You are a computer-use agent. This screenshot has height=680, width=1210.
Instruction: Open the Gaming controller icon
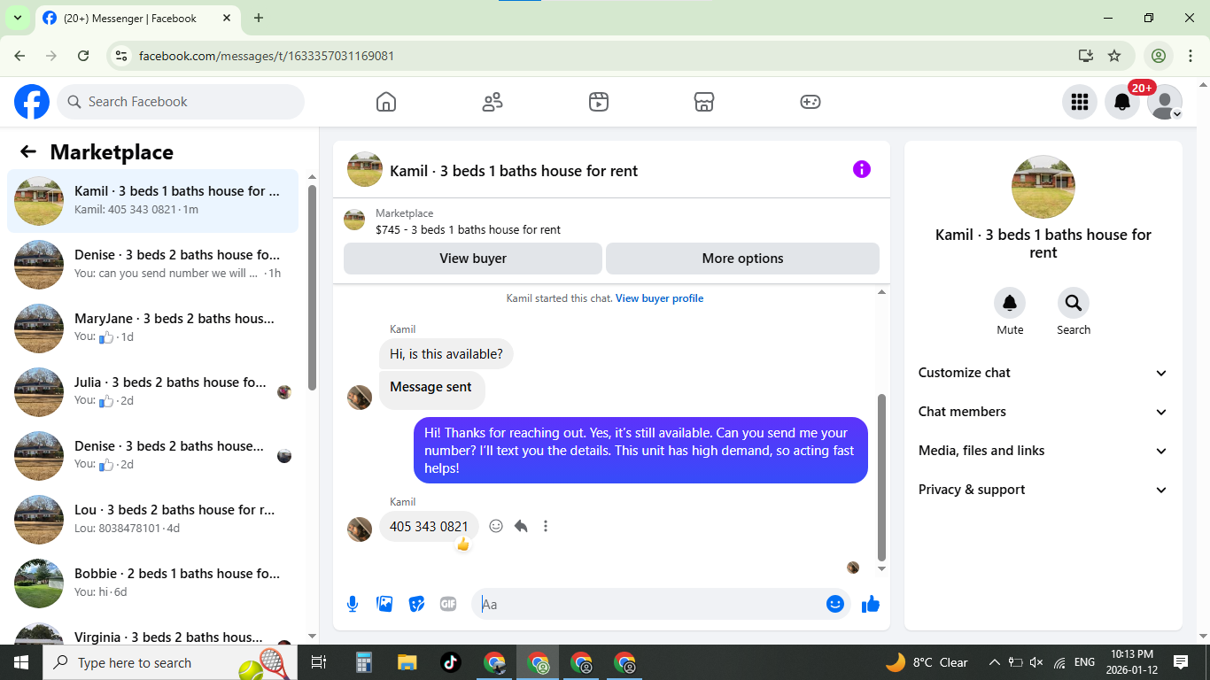coord(811,102)
